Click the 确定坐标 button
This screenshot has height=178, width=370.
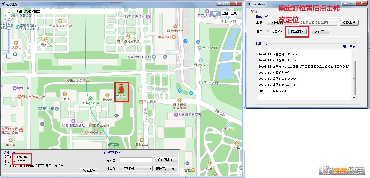click(x=89, y=170)
